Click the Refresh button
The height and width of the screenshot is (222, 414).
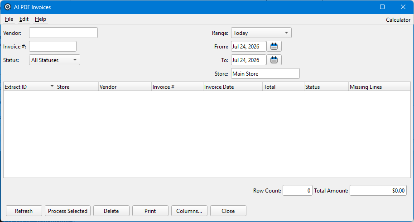coord(24,211)
